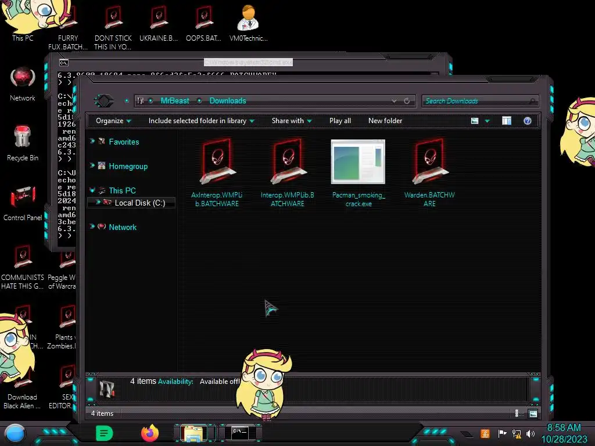595x446 pixels.
Task: Refresh the Downloads folder
Action: (407, 101)
